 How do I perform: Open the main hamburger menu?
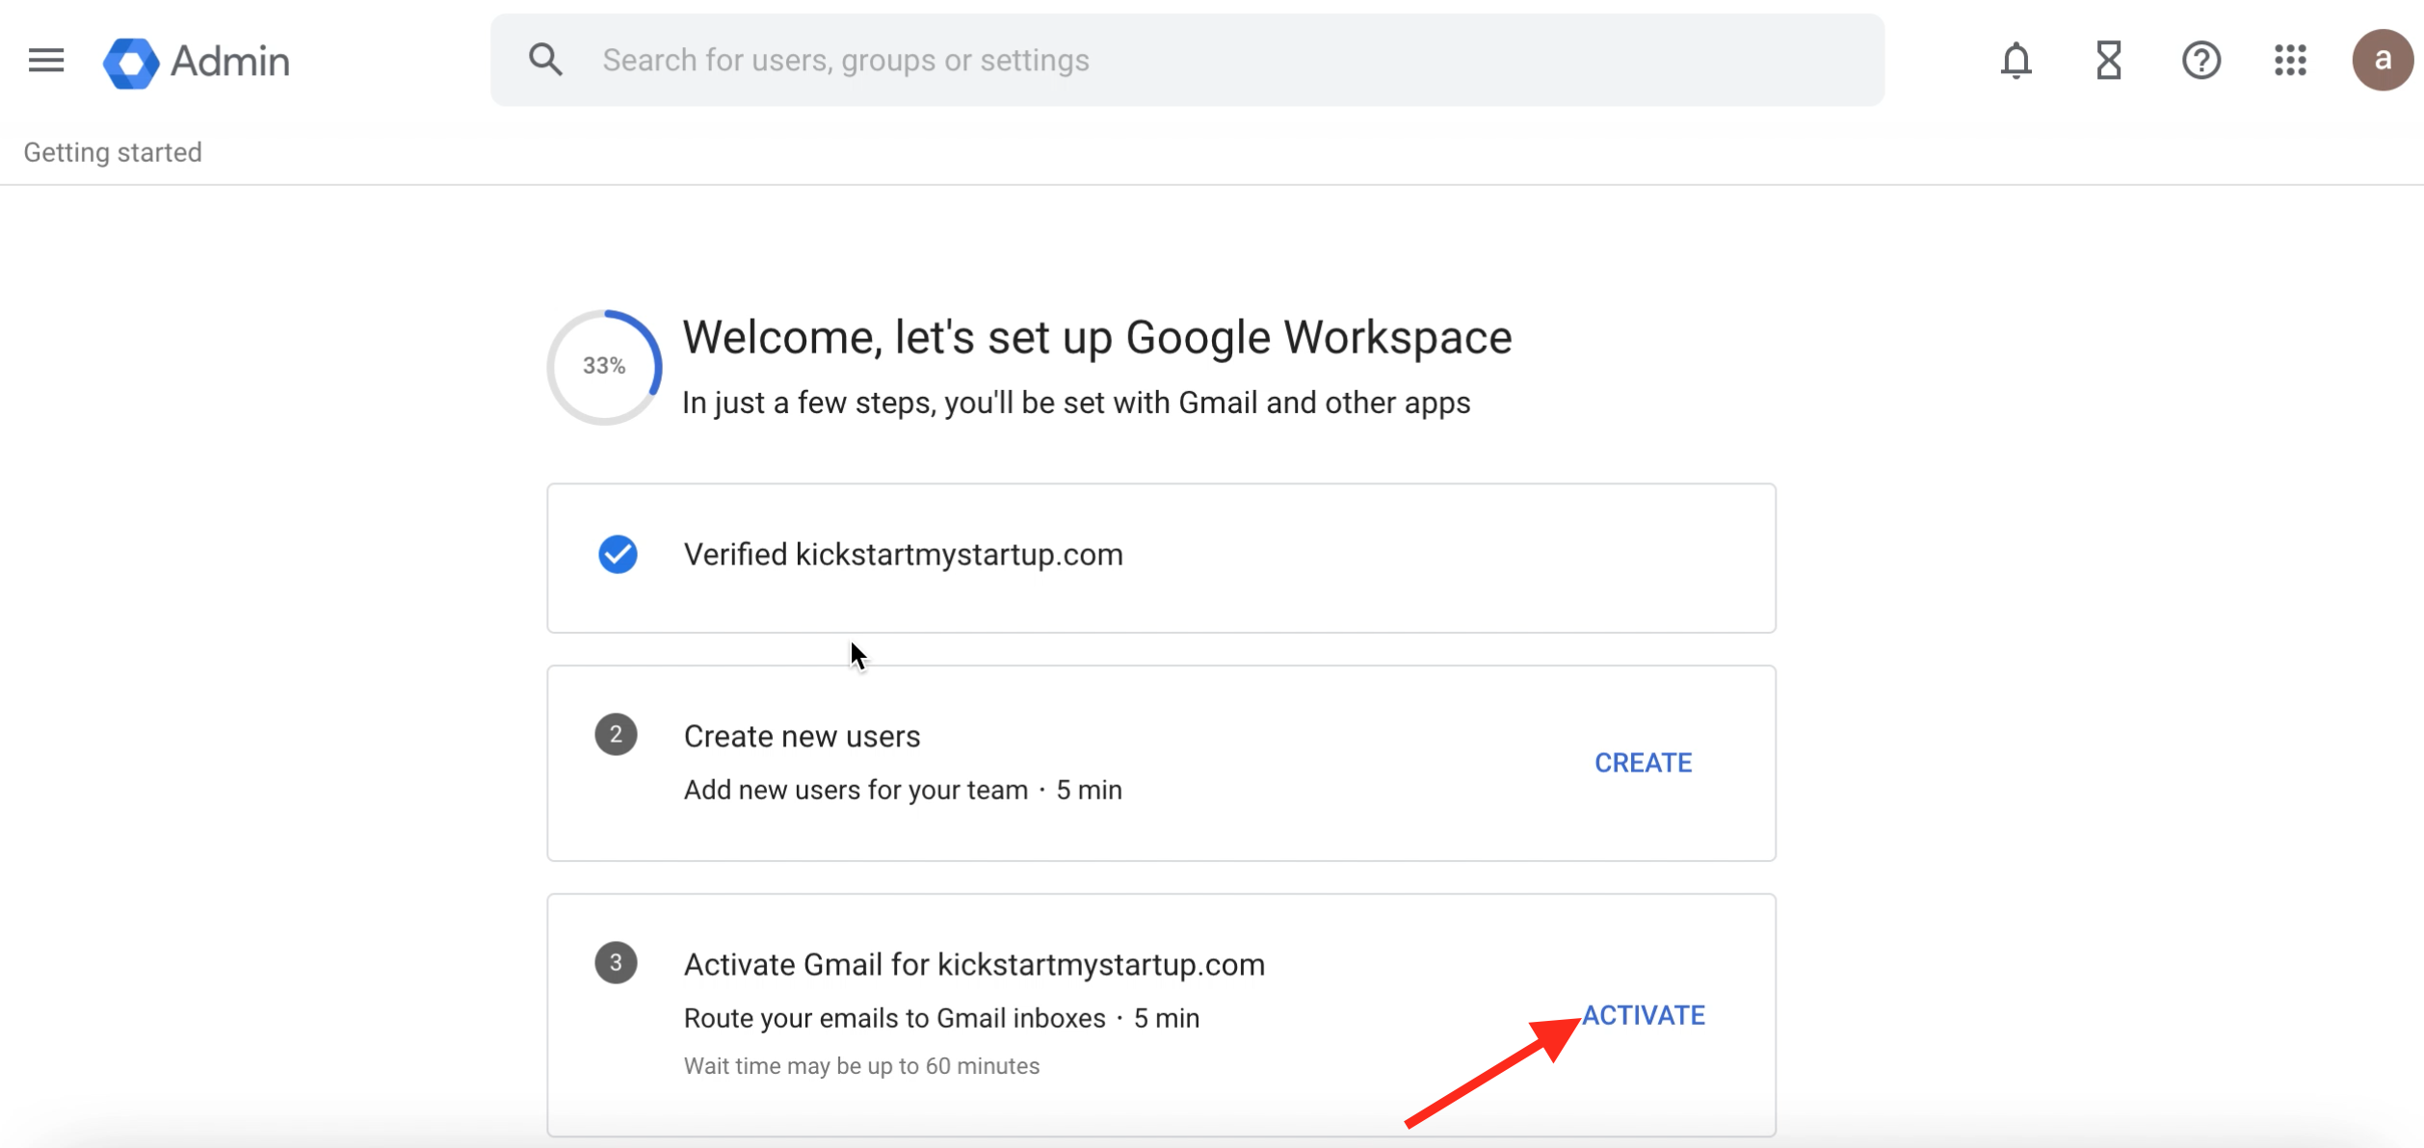tap(45, 61)
